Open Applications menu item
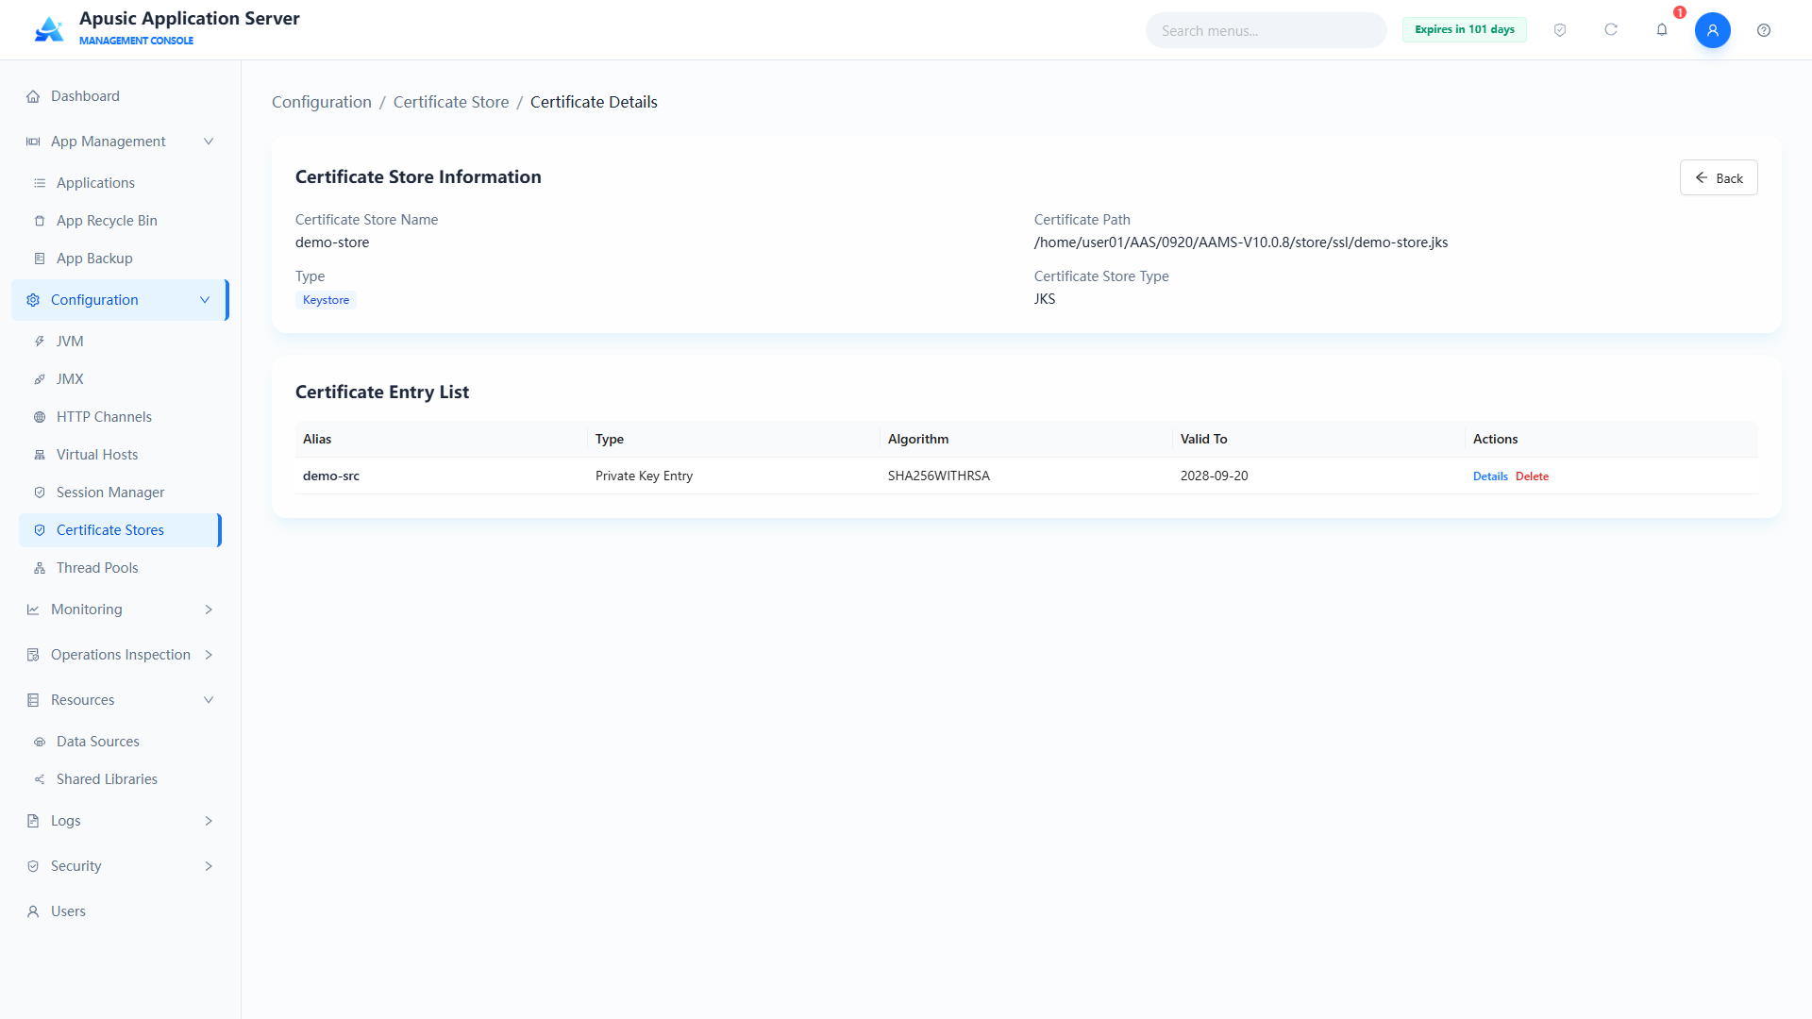 coord(120,183)
